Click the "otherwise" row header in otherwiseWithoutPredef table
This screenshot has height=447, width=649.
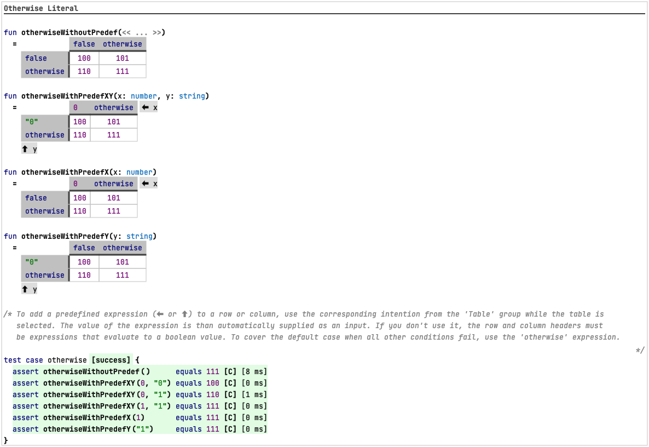coord(45,71)
